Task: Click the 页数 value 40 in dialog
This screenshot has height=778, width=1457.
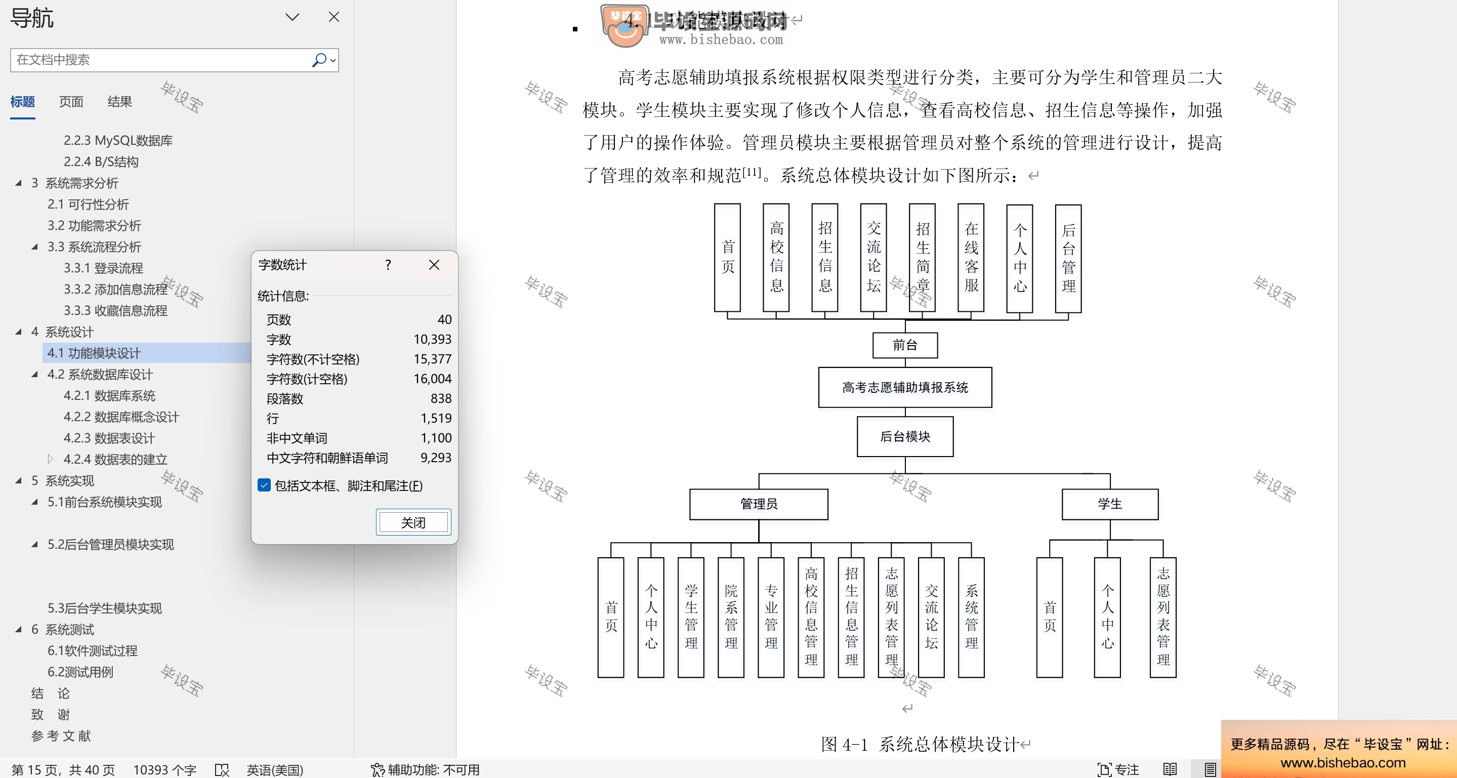Action: pos(444,320)
